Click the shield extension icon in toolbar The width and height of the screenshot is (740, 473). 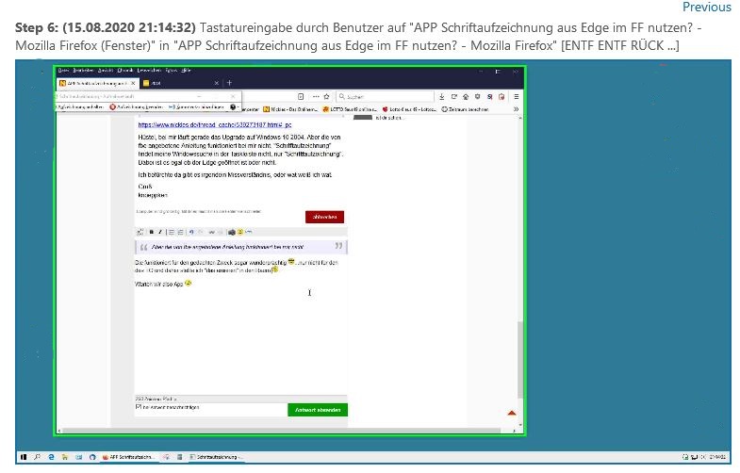[478, 97]
